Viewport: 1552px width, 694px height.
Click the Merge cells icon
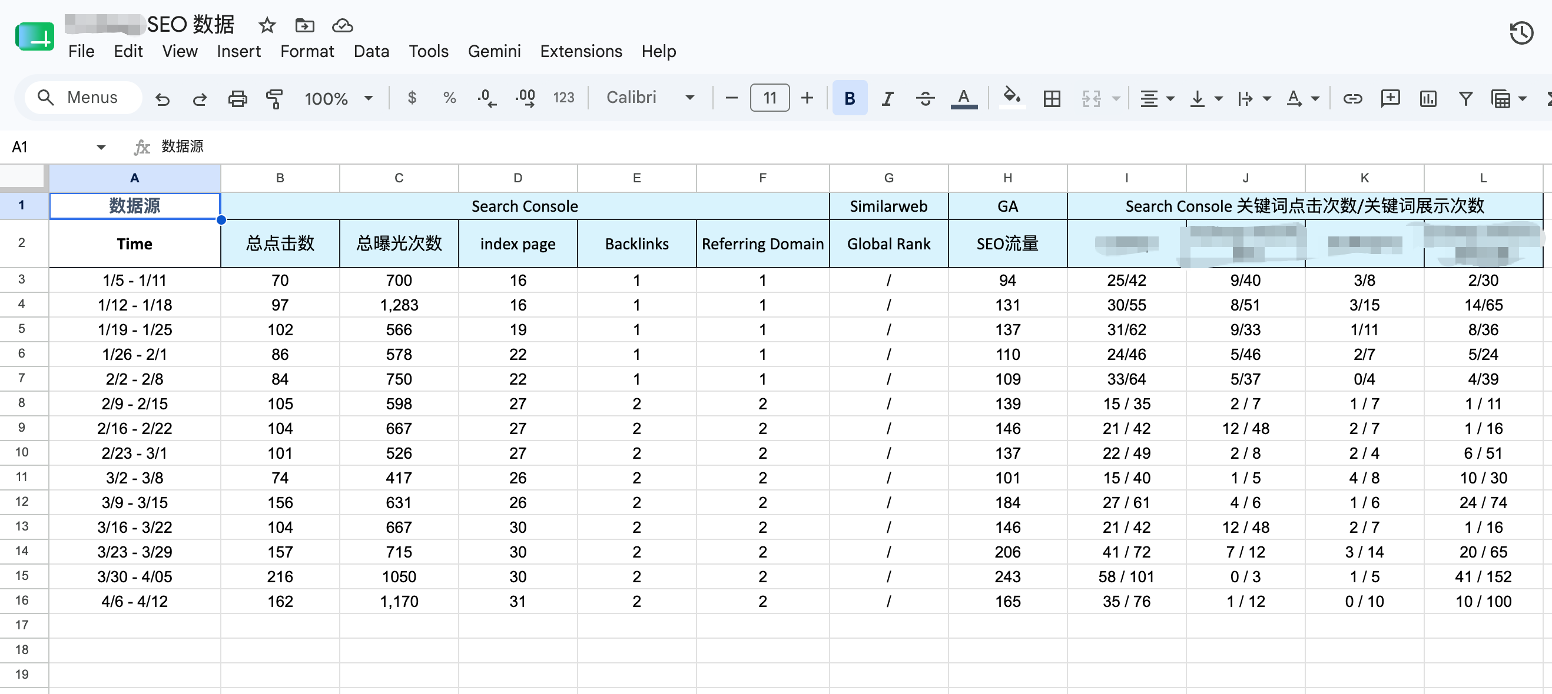[1091, 98]
